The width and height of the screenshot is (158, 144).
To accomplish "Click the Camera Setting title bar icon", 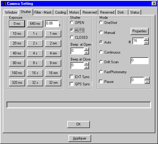I will click(4, 4).
